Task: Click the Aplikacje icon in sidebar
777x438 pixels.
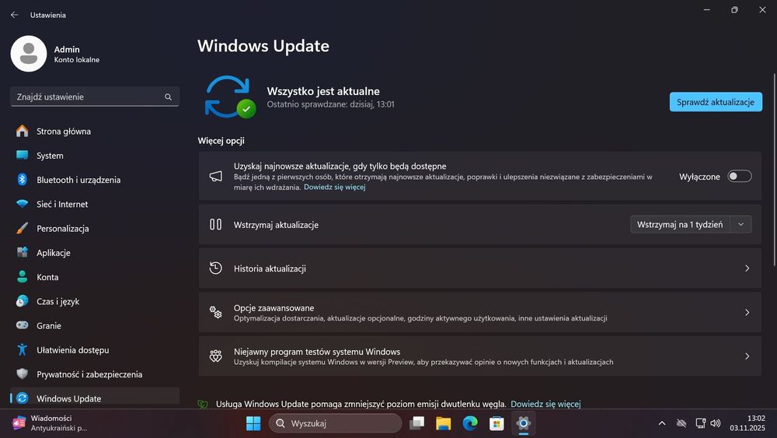Action: [22, 253]
